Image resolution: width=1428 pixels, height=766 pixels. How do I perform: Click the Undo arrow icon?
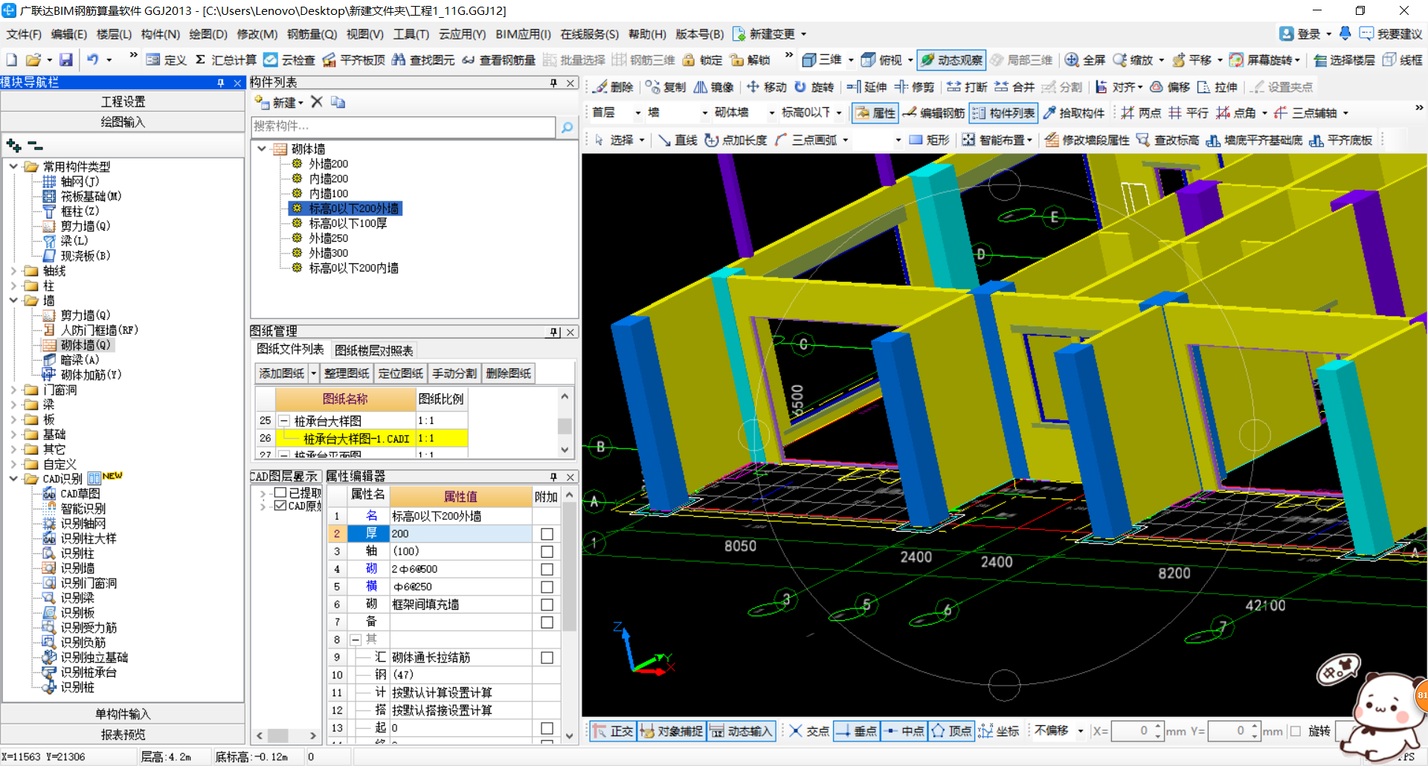[x=92, y=59]
